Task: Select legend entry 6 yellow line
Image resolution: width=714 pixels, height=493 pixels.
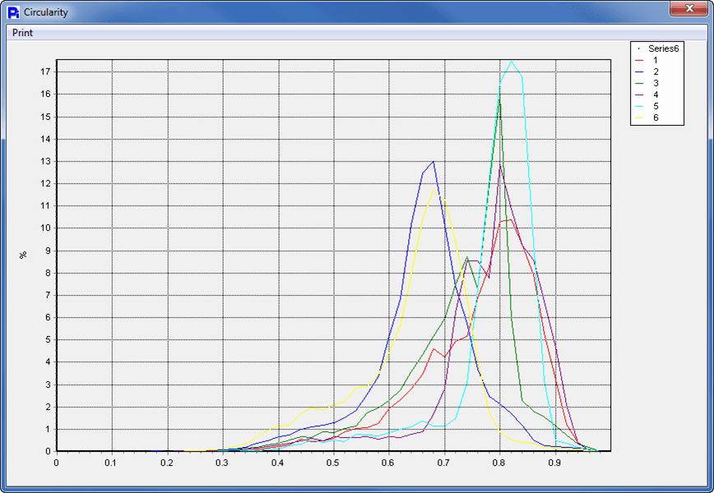Action: pos(647,117)
